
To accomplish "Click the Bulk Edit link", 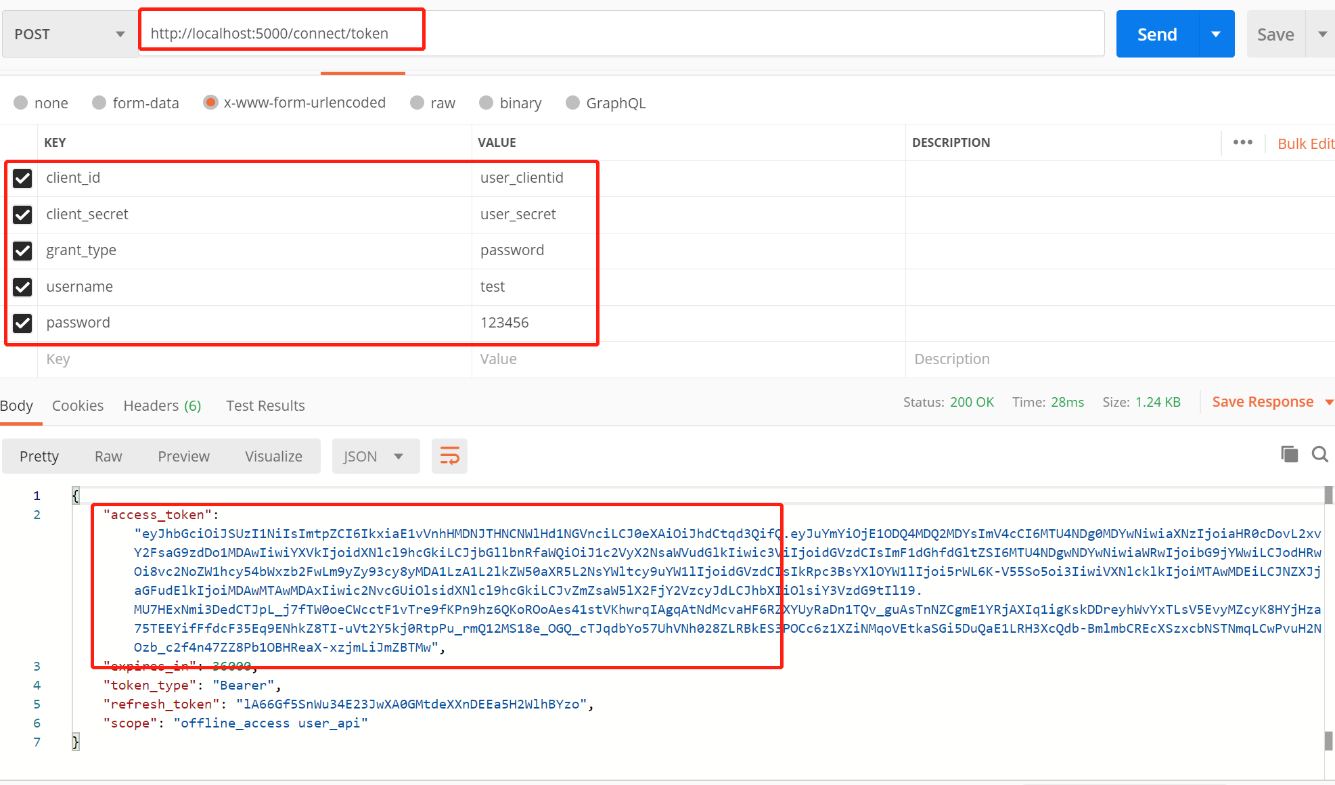I will point(1305,142).
